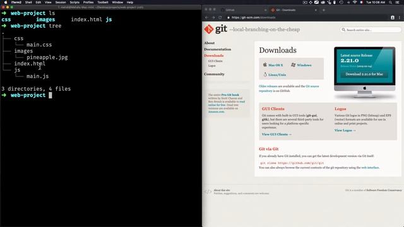Open the Software Freedom Conservancy link
Screen dimensions: 404x227
click(384, 190)
